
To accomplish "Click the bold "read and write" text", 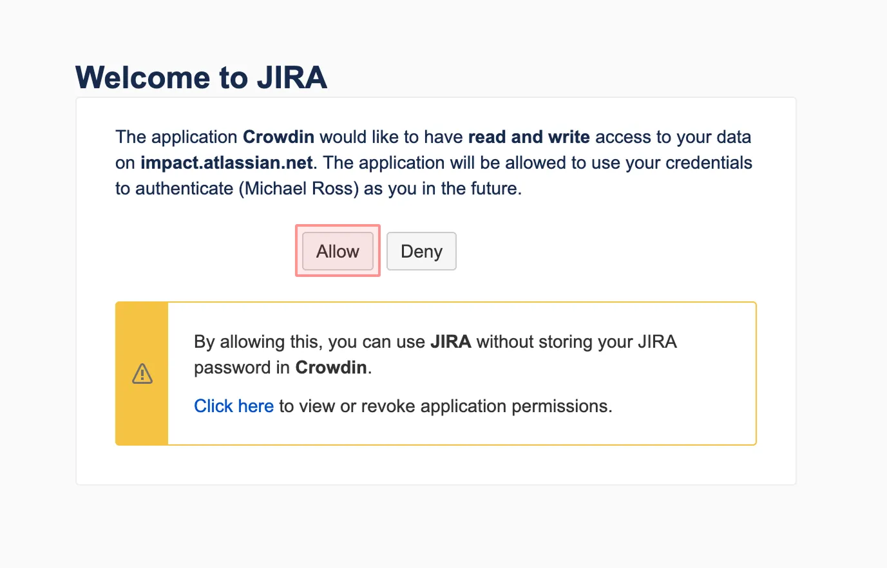I will click(x=529, y=137).
